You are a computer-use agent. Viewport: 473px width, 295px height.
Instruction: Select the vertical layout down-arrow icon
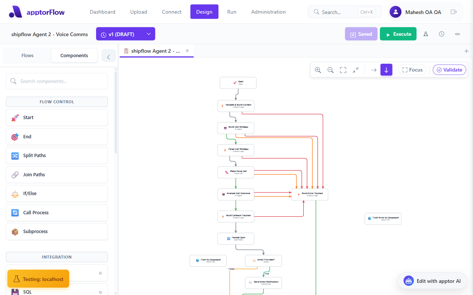pos(386,70)
